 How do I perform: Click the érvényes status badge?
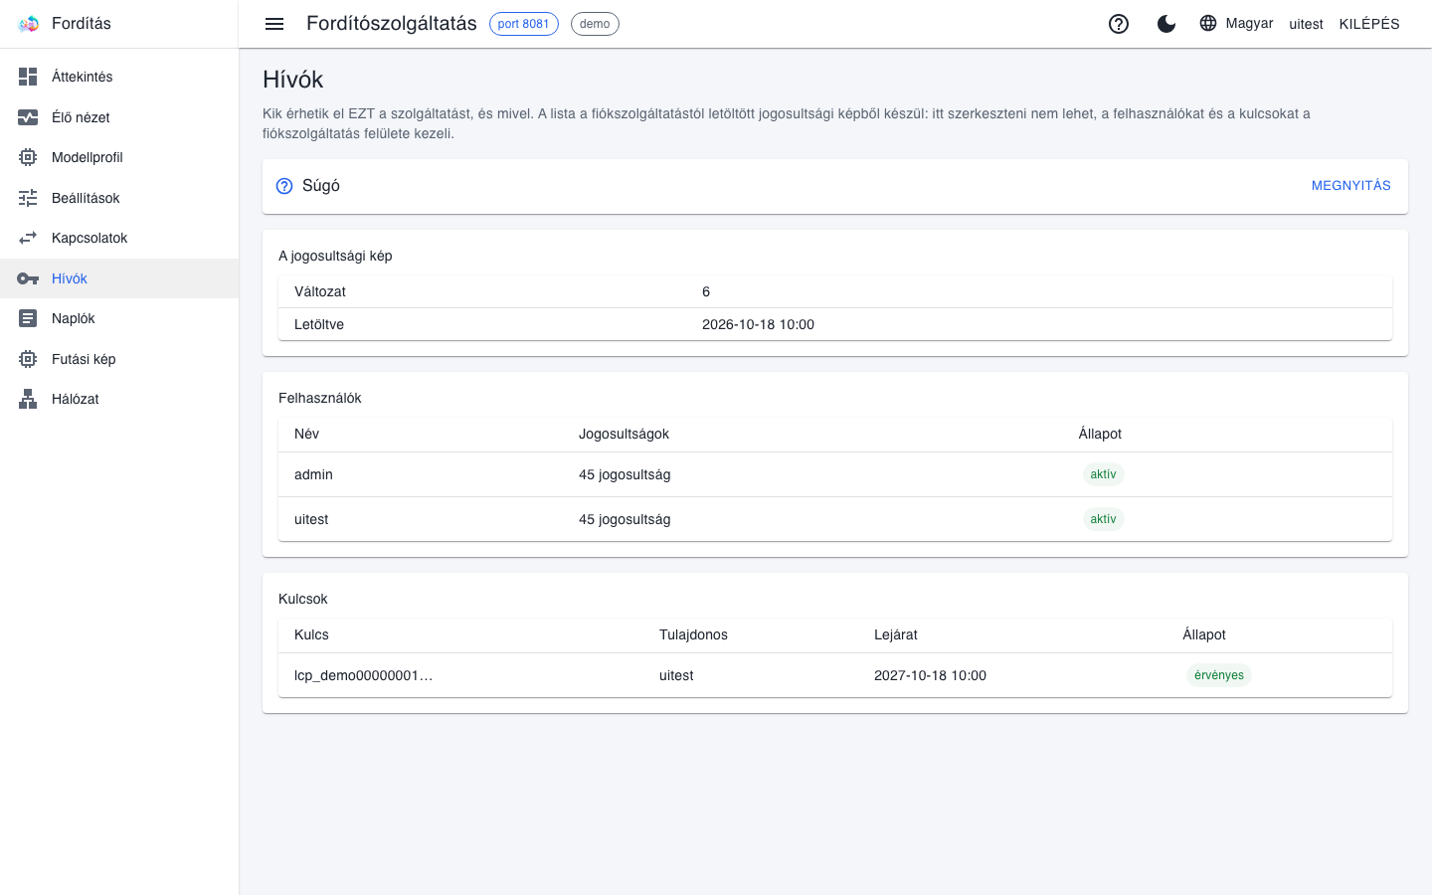click(1218, 675)
